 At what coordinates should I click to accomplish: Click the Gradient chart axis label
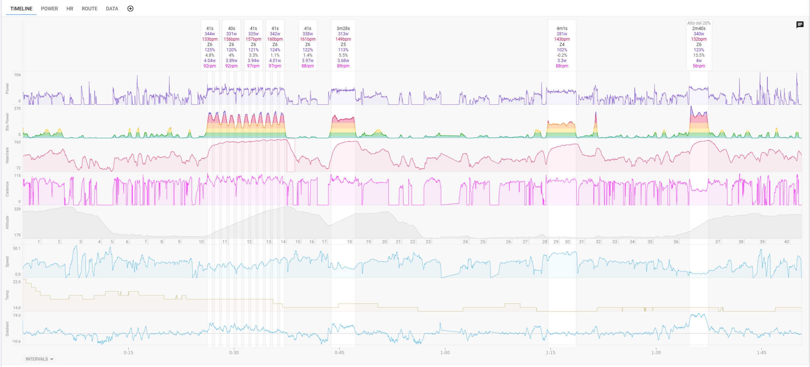tap(7, 329)
